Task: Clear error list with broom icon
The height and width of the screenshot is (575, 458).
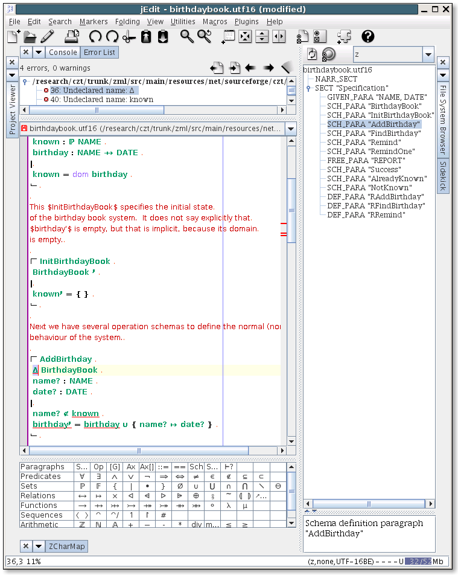Action: point(287,67)
